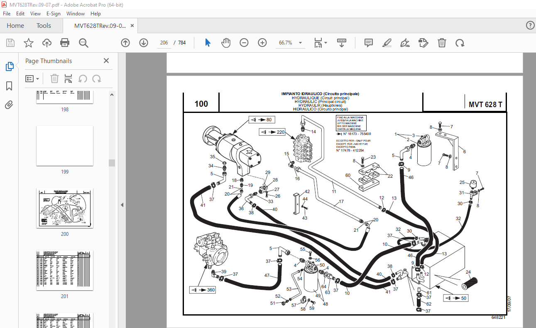
Task: Click the thumbnails panel scroll up arrow
Action: [x=112, y=95]
